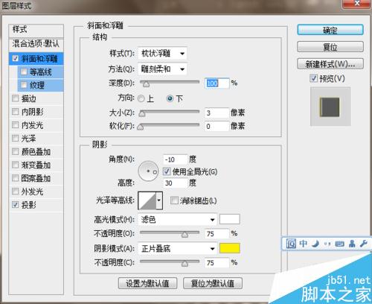Toggle 使用全局光(G) checkbox
This screenshot has height=304, width=372.
coord(167,171)
